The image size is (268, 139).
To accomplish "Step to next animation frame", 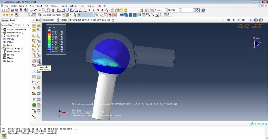I will pos(238,20).
